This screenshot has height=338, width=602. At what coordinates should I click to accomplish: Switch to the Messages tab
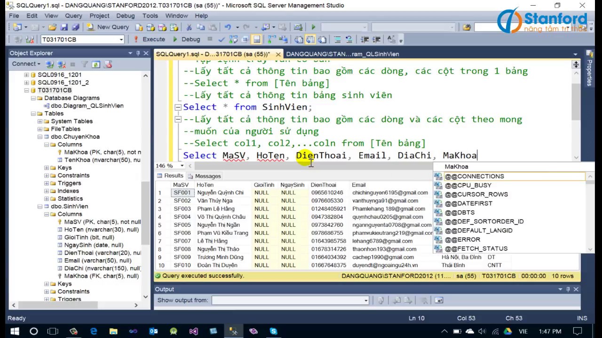(x=204, y=176)
